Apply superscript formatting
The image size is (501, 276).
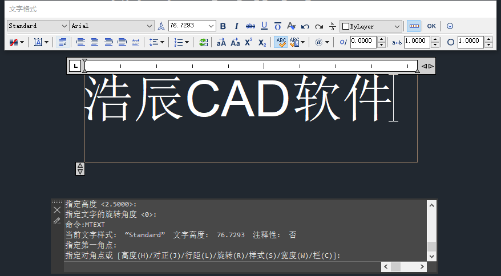pyautogui.click(x=249, y=42)
